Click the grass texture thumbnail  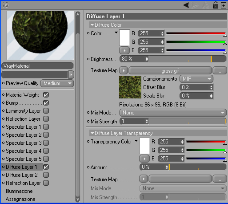[x=130, y=87]
